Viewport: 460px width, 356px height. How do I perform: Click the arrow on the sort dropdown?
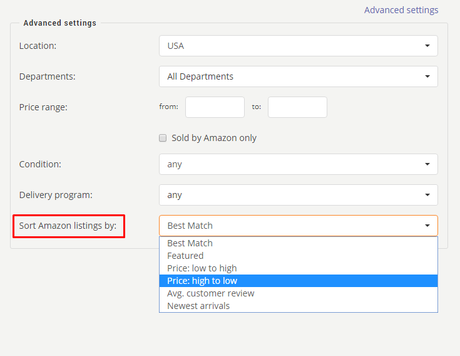click(x=427, y=226)
